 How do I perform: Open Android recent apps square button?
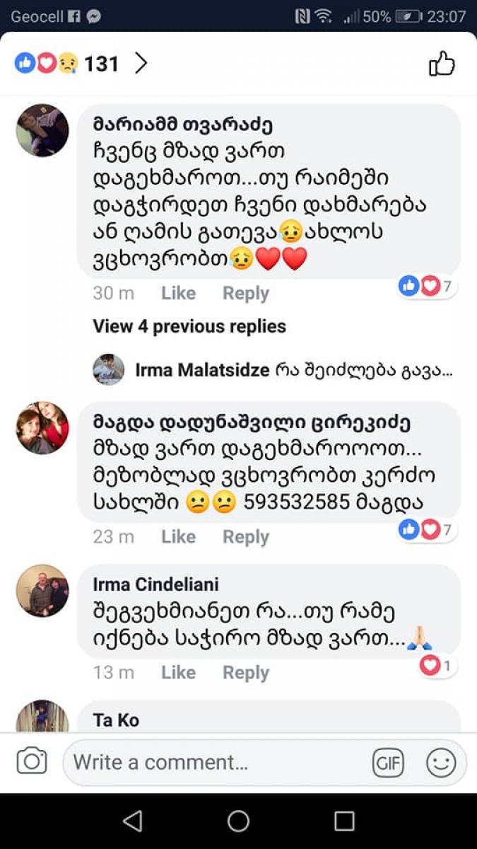click(x=344, y=821)
